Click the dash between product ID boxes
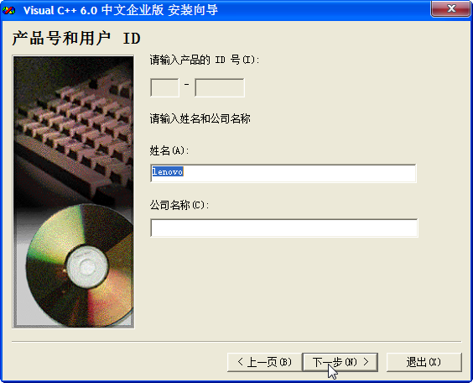The height and width of the screenshot is (383, 473). [x=187, y=84]
